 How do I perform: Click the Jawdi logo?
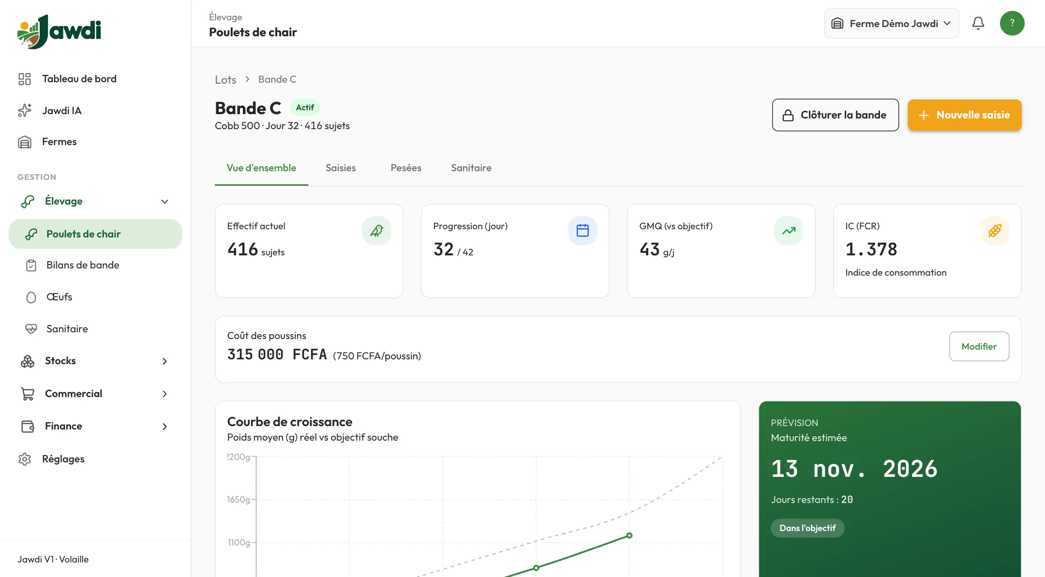point(59,31)
